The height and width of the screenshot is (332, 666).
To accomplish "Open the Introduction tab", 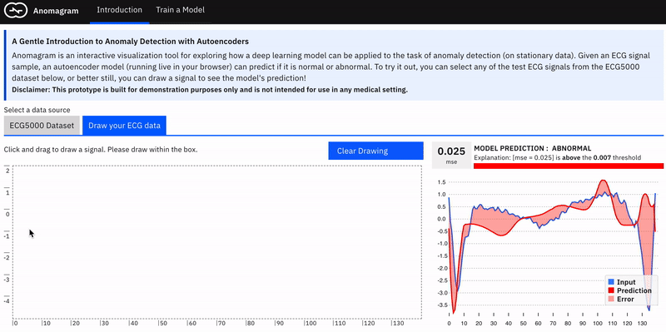I will point(119,10).
